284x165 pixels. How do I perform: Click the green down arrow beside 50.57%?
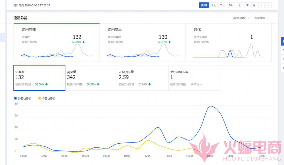point(170,42)
